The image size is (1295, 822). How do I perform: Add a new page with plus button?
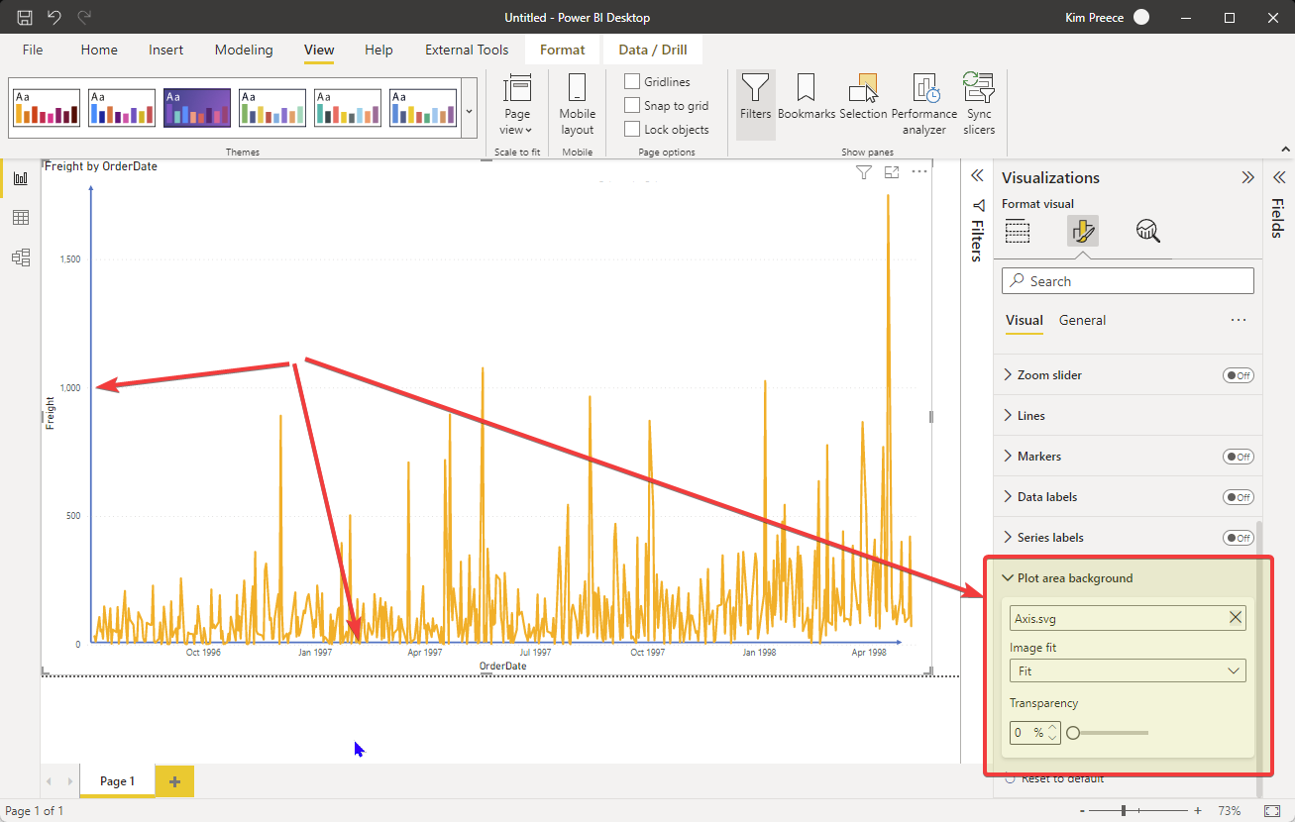coord(174,781)
